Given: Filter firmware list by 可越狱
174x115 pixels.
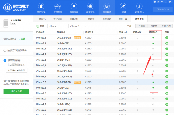Looking at the screenshot, I should [154, 26].
